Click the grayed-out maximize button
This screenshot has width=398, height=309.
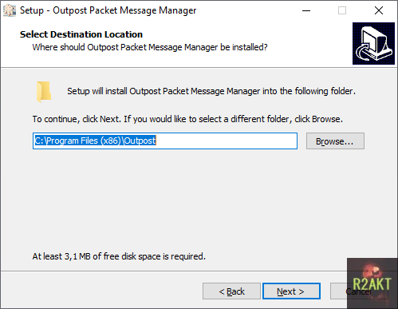pos(342,10)
